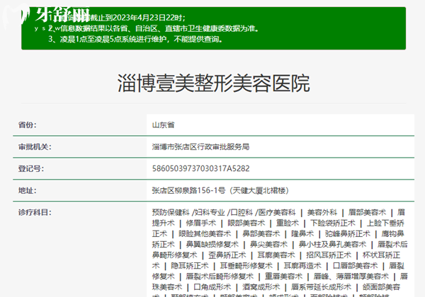Click the 唇系带延长成形术 entry
This screenshot has height=297, width=425.
[321, 287]
